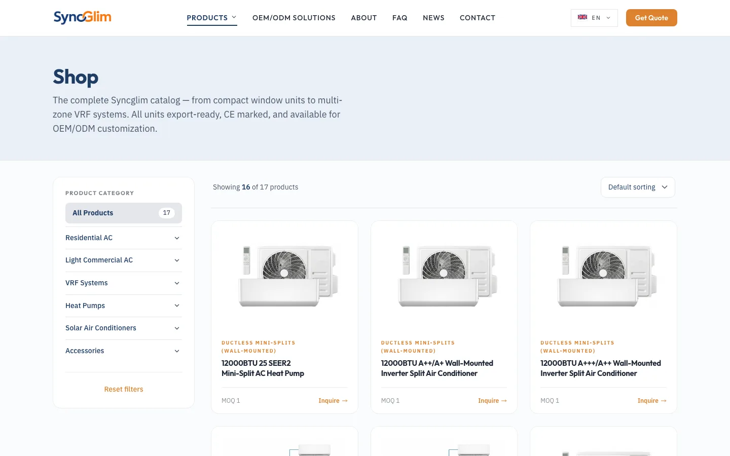Open the A+++/A++ Wall-Mounted Inverter product image
The image size is (730, 456).
pyautogui.click(x=603, y=276)
